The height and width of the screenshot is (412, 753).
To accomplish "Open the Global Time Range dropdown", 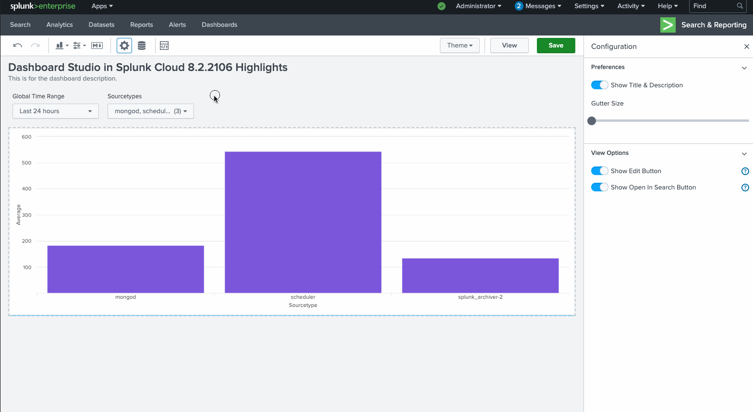I will coord(56,111).
